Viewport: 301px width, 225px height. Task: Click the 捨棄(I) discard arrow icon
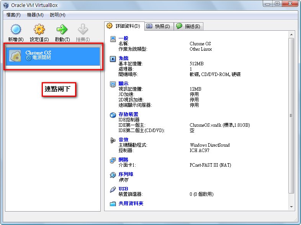[83, 29]
